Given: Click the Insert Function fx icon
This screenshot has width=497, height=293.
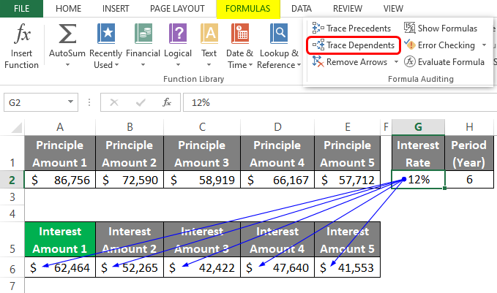Looking at the screenshot, I should 22,33.
